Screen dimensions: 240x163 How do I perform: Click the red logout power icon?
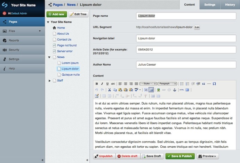click(x=5, y=13)
